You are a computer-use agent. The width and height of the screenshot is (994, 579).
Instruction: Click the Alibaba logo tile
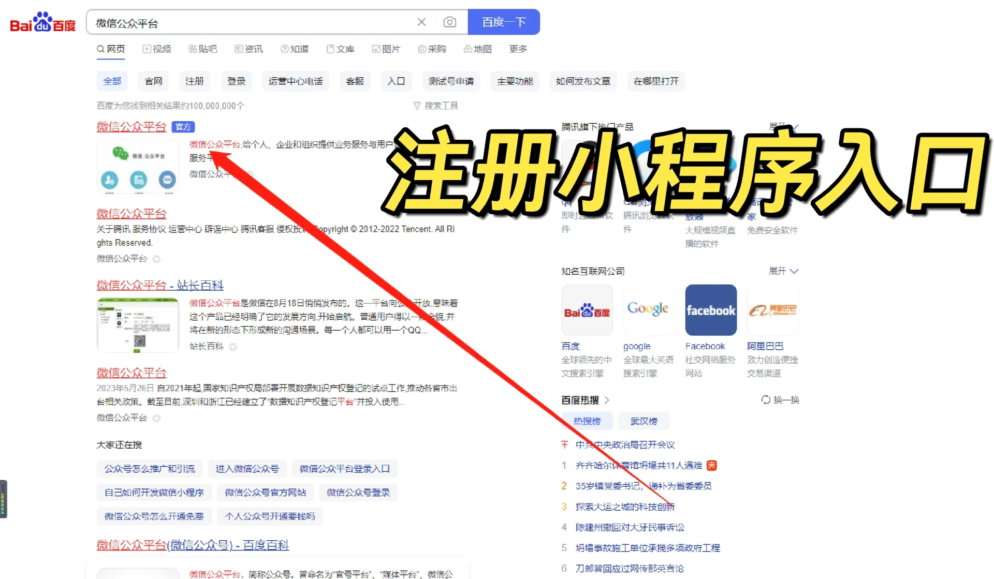[772, 310]
